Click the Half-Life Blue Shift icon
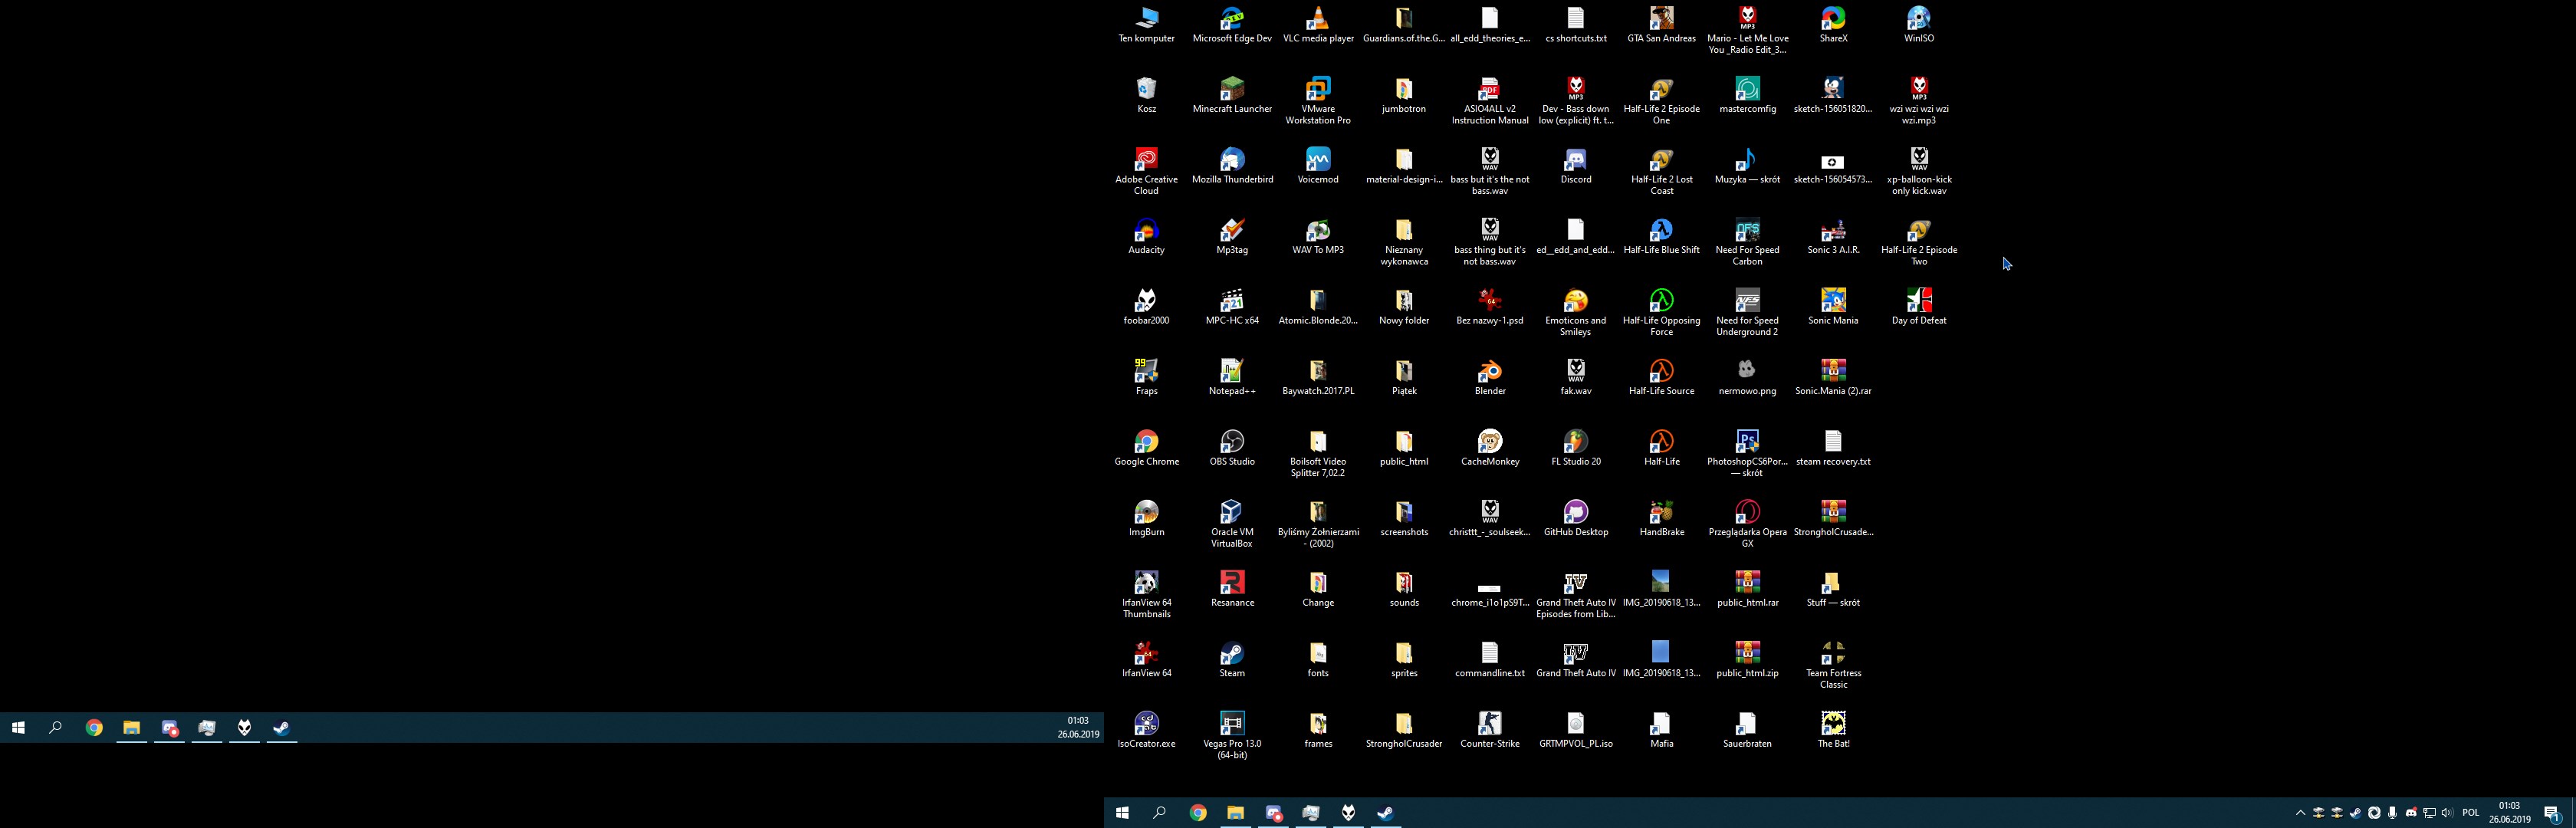This screenshot has width=2576, height=828. tap(1662, 237)
